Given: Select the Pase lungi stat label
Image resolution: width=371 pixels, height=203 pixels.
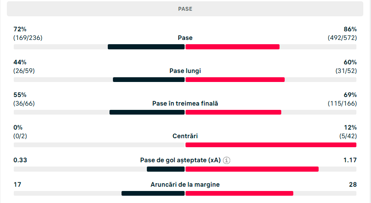Looking at the screenshot, I should coord(185,71).
